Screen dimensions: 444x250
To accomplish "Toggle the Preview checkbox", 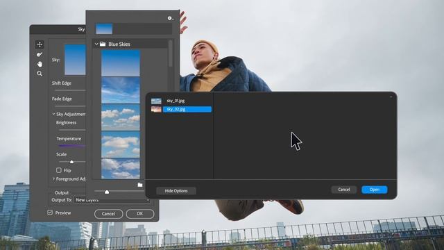I will tap(50, 212).
